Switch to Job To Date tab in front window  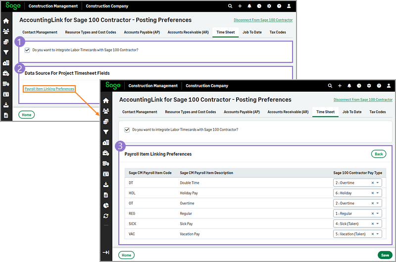pos(351,112)
